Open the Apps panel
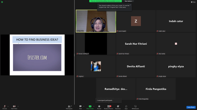197x110 pixels. (x=126, y=107)
